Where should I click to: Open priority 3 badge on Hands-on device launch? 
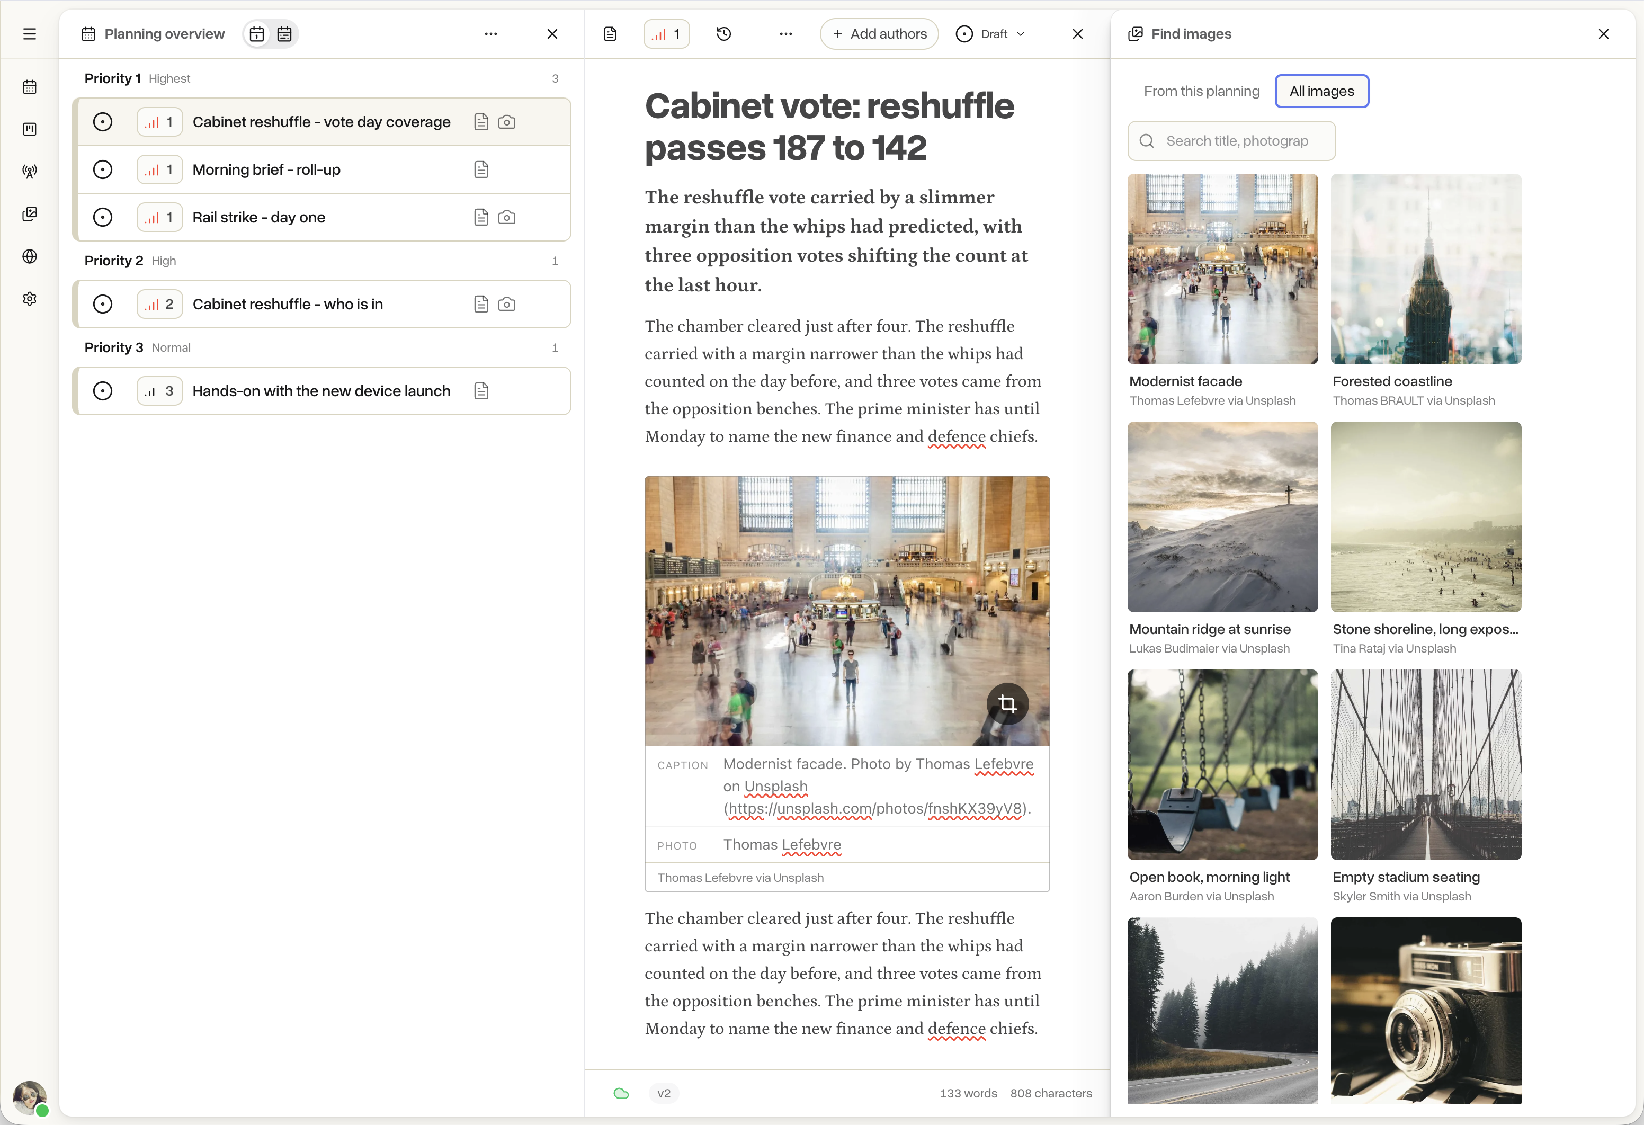(x=160, y=391)
